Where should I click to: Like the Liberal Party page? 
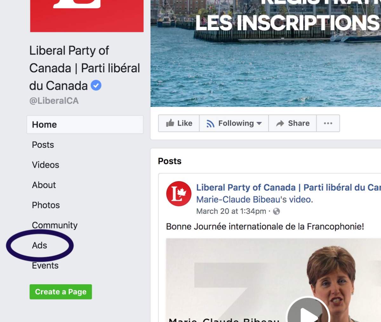(179, 123)
